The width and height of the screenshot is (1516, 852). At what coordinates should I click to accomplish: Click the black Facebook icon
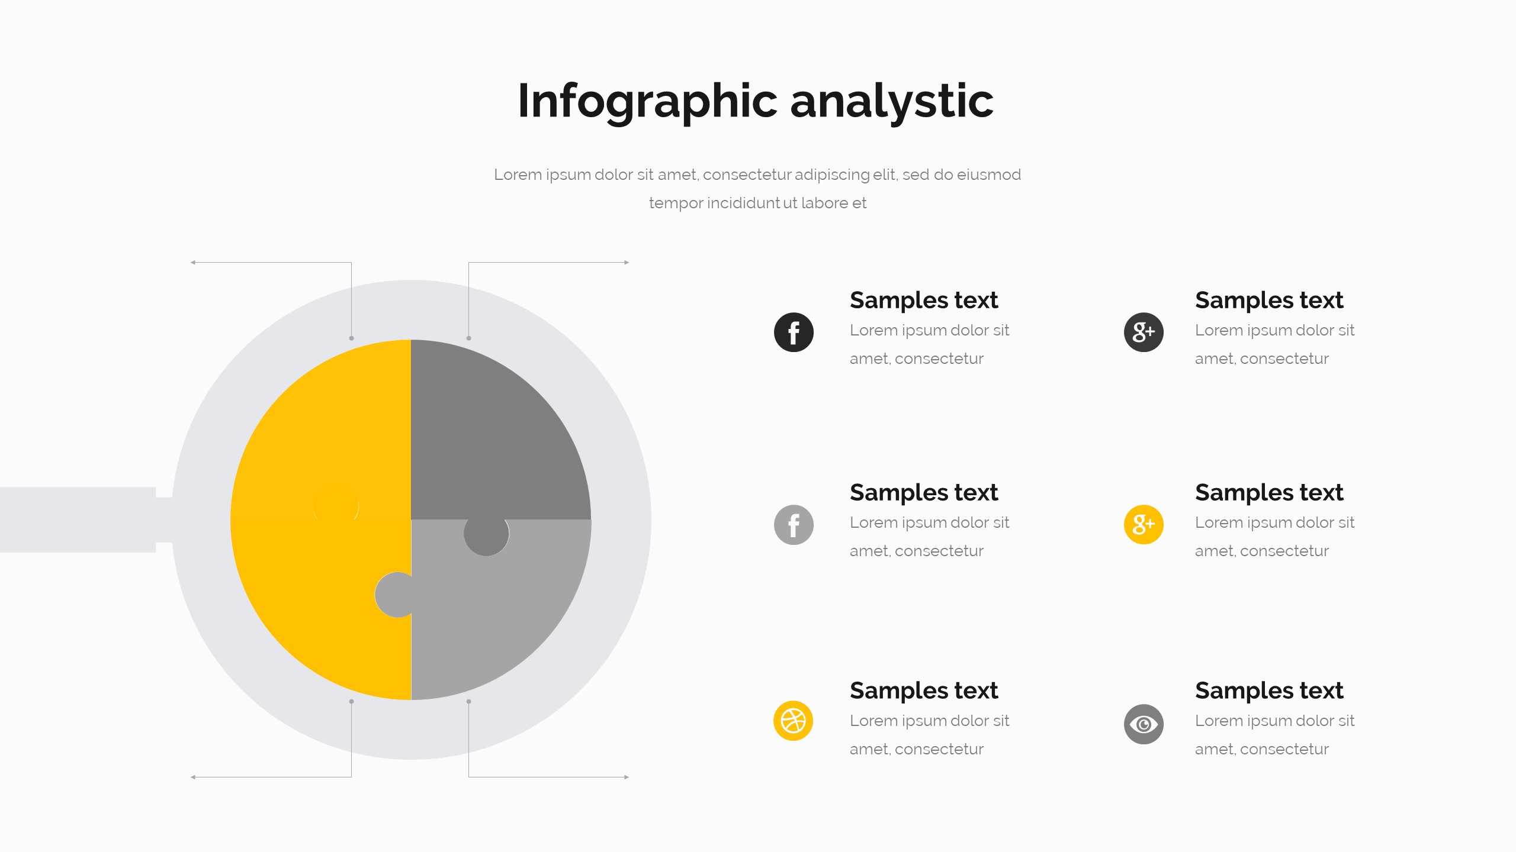coord(794,332)
